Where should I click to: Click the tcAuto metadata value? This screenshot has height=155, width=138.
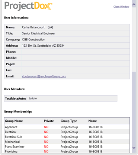pyautogui.click(x=33, y=98)
